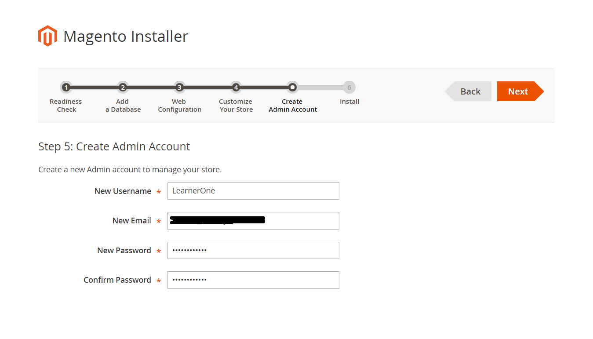This screenshot has width=593, height=339.
Task: Click the "Step 5: Create Admin Account" heading
Action: coord(114,146)
